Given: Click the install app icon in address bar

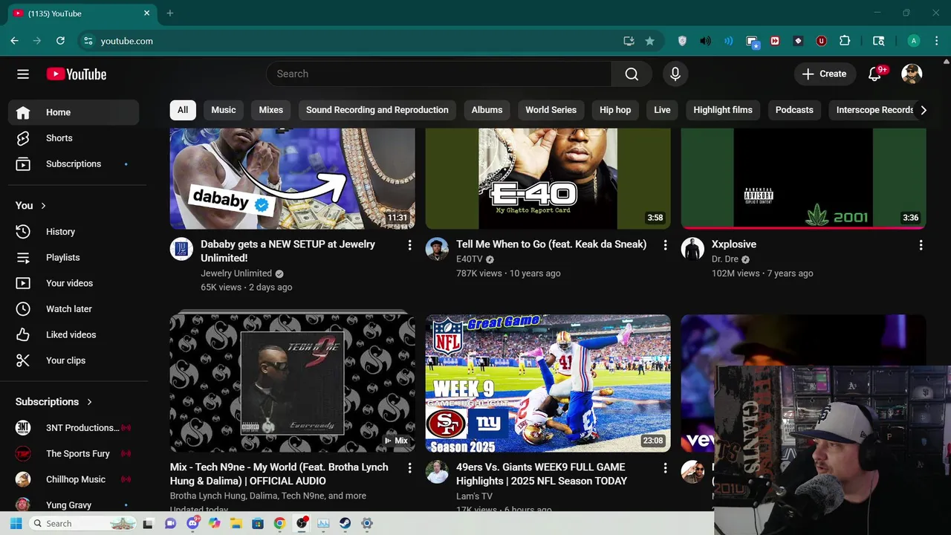Looking at the screenshot, I should [629, 41].
